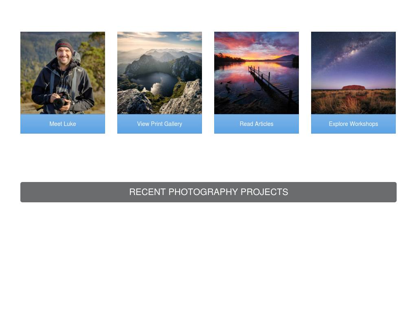Open the Explore Workshops button
This screenshot has height=312, width=417.
[353, 124]
